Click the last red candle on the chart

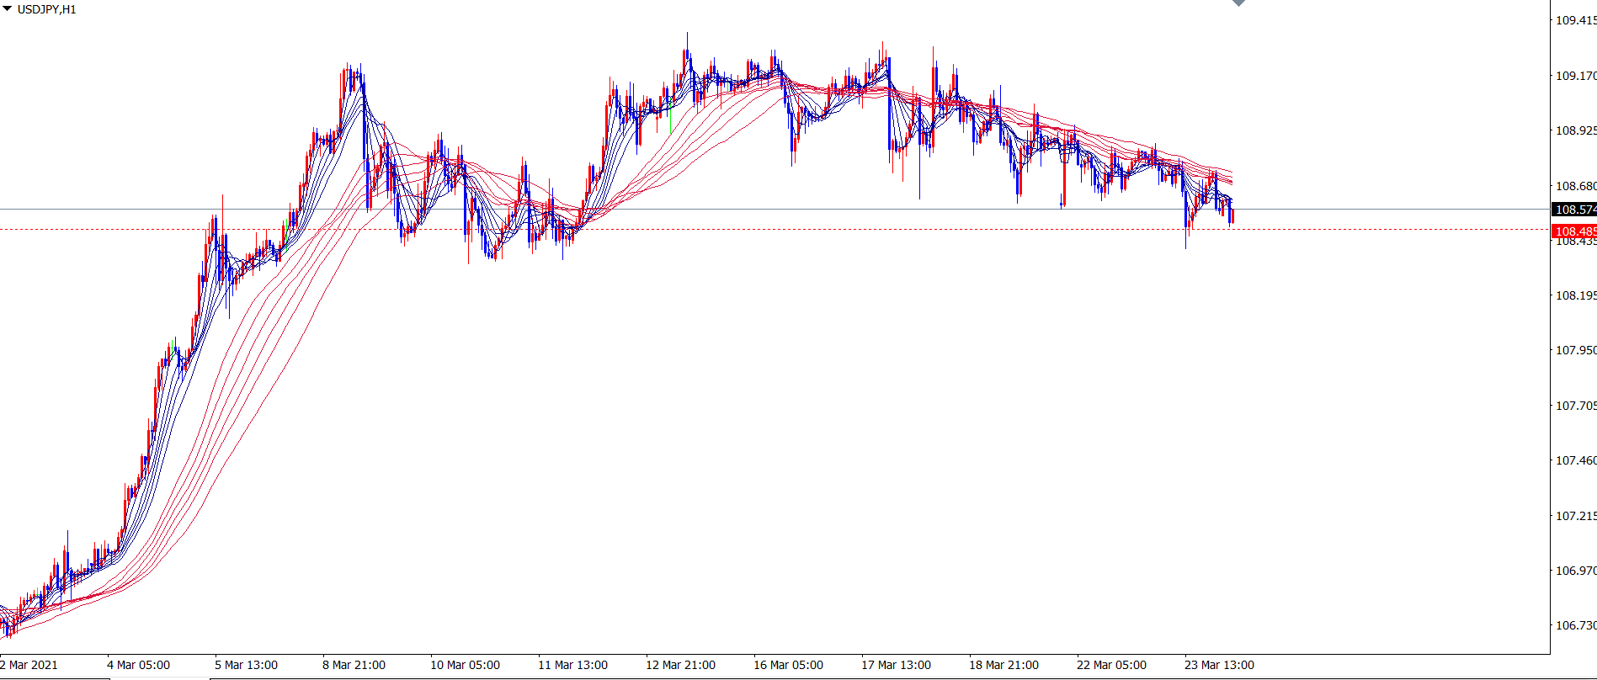1232,216
